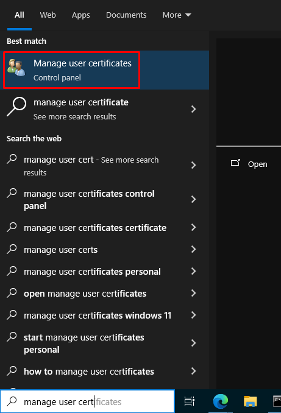Select 'start manage user certificates personal' suggestion
This screenshot has width=281, height=413.
click(104, 343)
